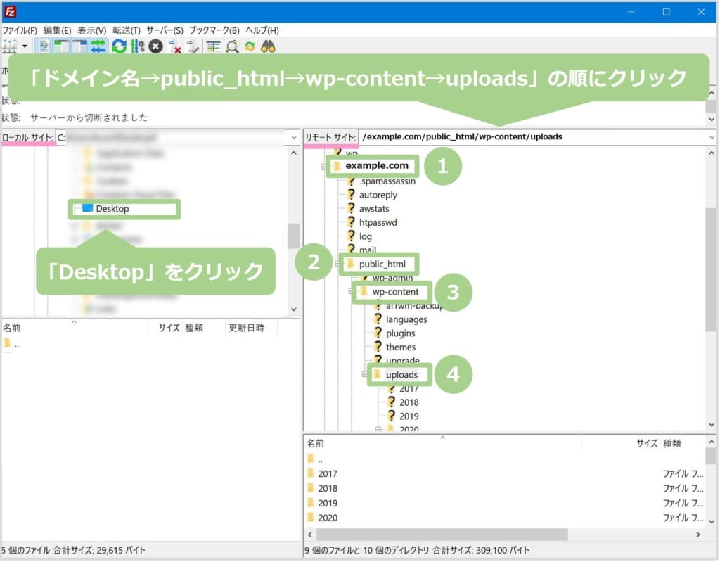
Task: Cancel the current operation icon
Action: (155, 46)
